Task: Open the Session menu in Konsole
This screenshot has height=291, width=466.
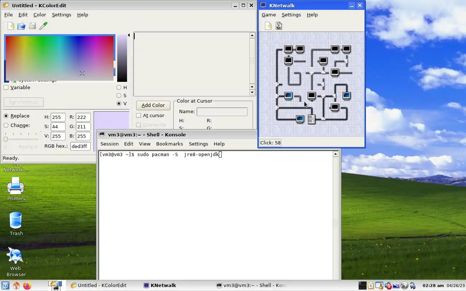Action: click(110, 144)
